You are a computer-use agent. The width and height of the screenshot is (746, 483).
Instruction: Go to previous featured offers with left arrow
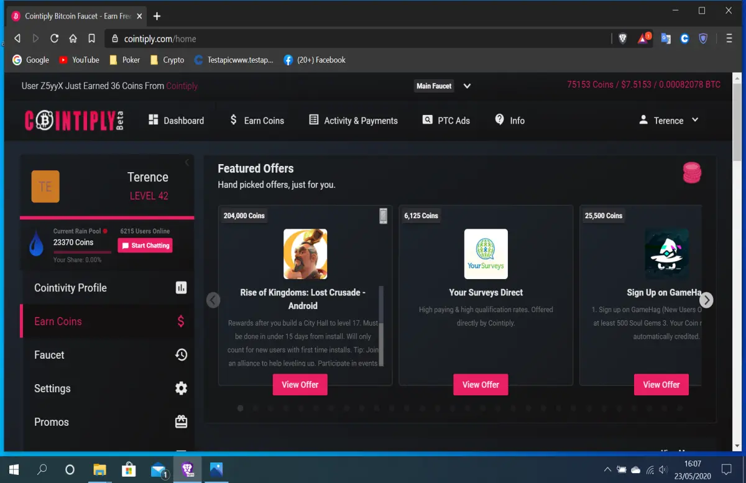pyautogui.click(x=213, y=300)
